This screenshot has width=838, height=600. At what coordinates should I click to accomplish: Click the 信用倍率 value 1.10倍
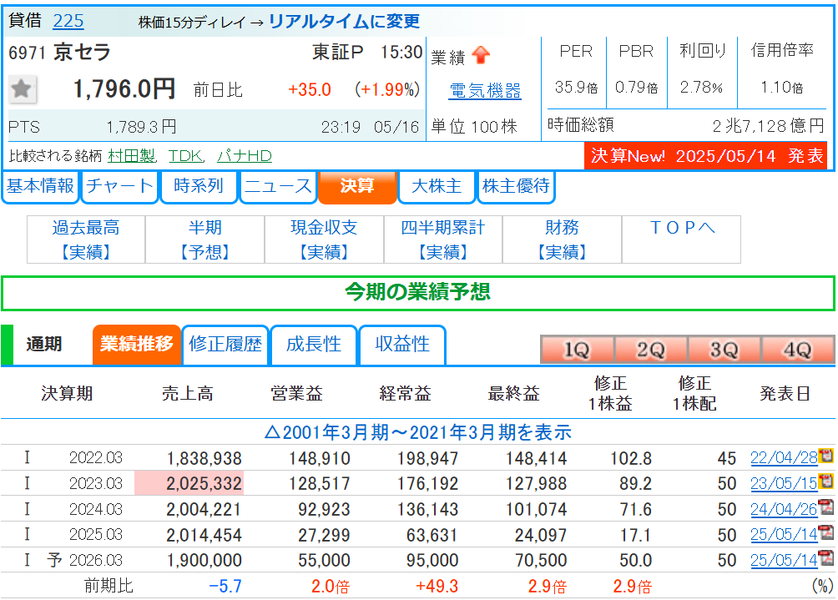[782, 87]
